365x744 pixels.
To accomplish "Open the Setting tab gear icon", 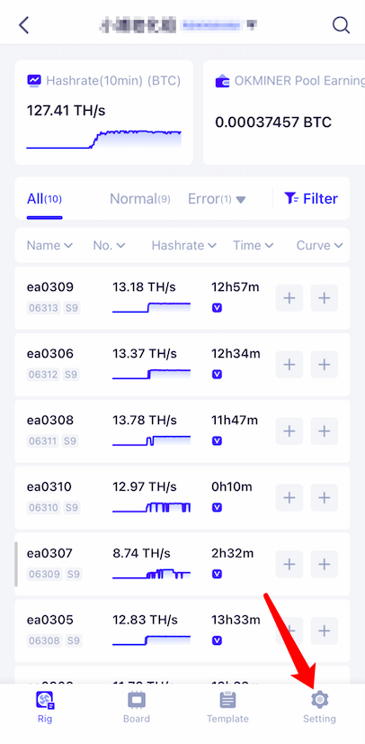I will [x=319, y=699].
